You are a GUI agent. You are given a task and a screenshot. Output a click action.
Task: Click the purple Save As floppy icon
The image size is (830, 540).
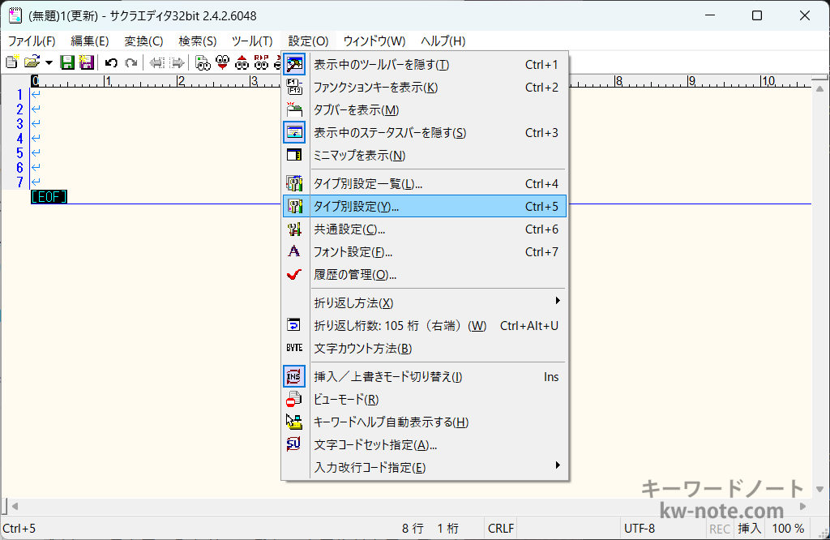[86, 62]
